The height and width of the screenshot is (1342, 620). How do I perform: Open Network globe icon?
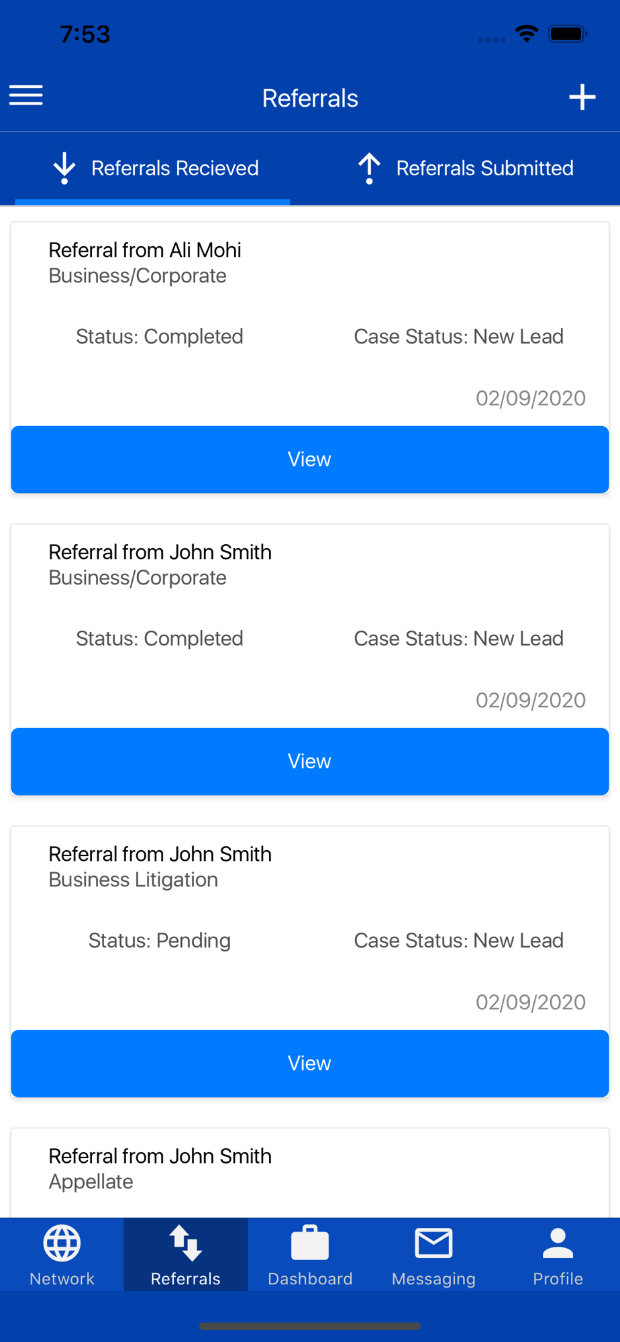click(62, 1243)
